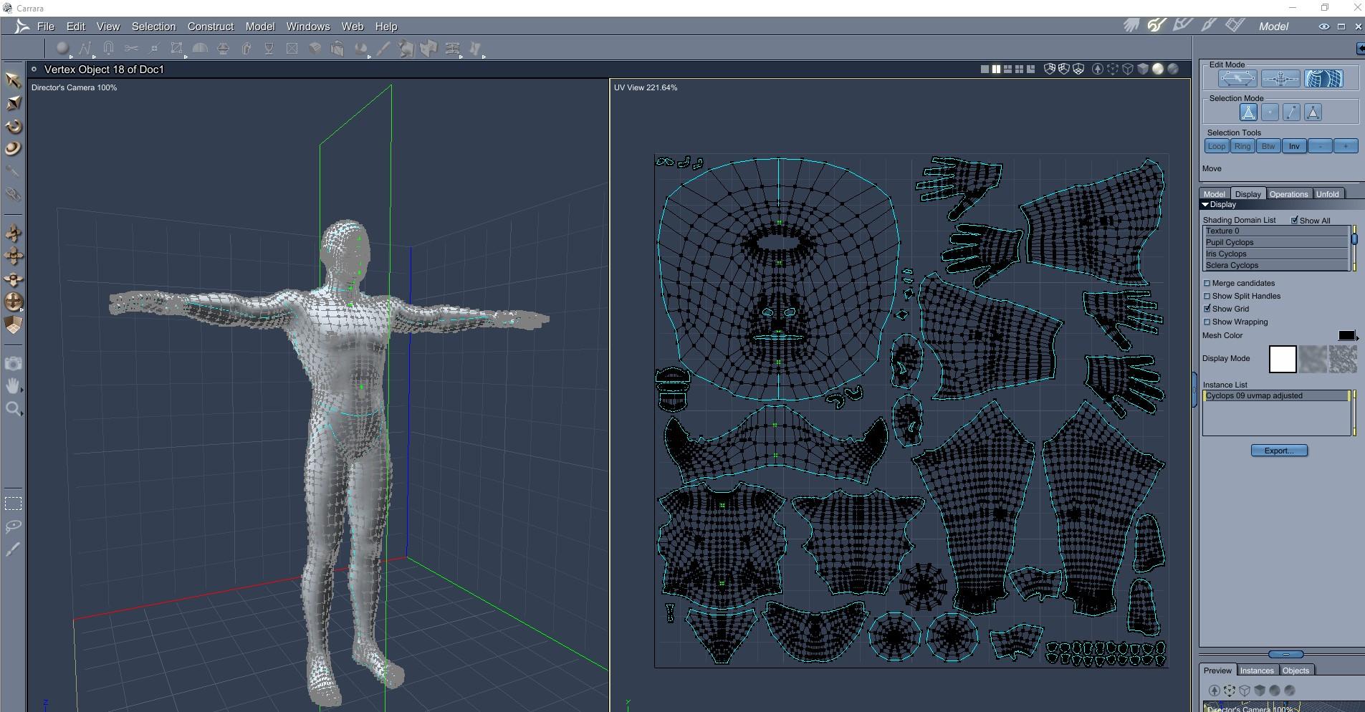Choose the magnifying glass Zoom tool
Viewport: 1365px width, 712px height.
tap(13, 409)
